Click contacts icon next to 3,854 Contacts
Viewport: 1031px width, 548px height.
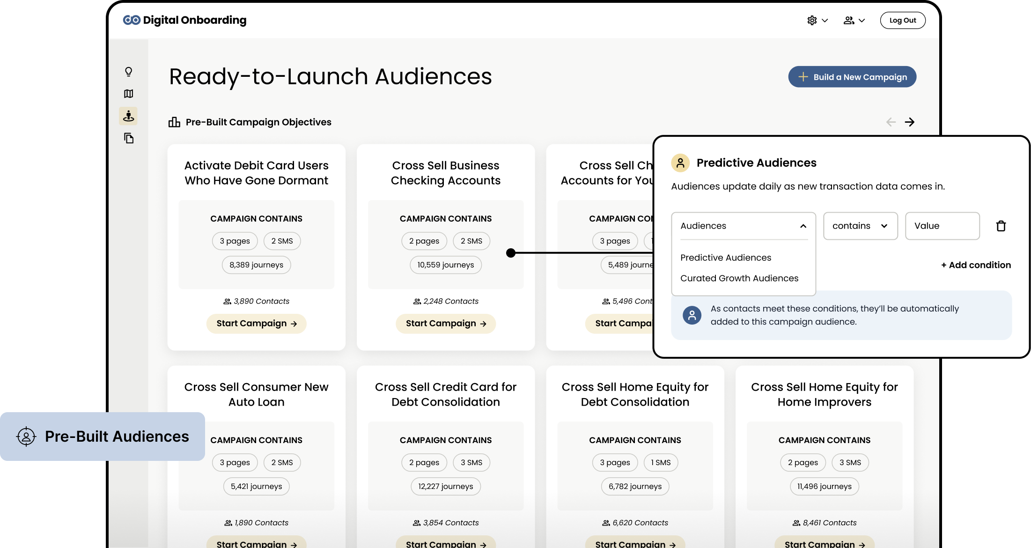pos(416,523)
